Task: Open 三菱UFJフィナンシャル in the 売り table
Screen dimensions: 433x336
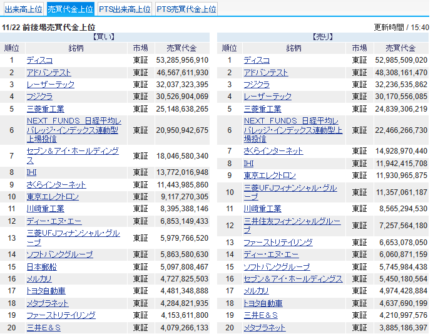Action: coord(290,192)
